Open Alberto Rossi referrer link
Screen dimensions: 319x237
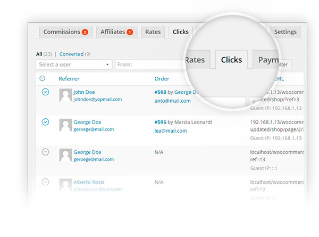tap(89, 182)
